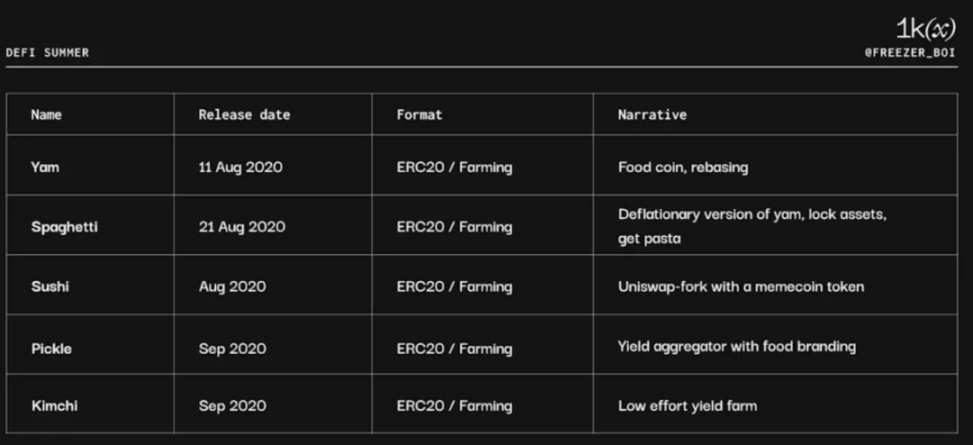The image size is (973, 445).
Task: Select the Spaghetti row name
Action: (65, 226)
